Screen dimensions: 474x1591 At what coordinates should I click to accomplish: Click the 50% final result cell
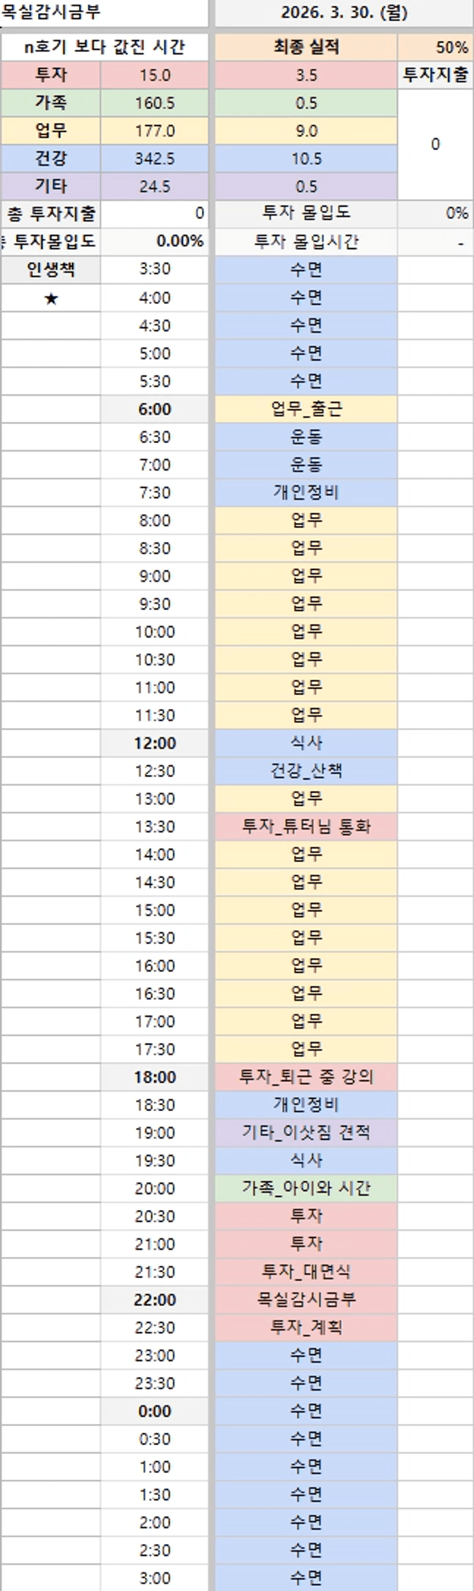click(436, 47)
